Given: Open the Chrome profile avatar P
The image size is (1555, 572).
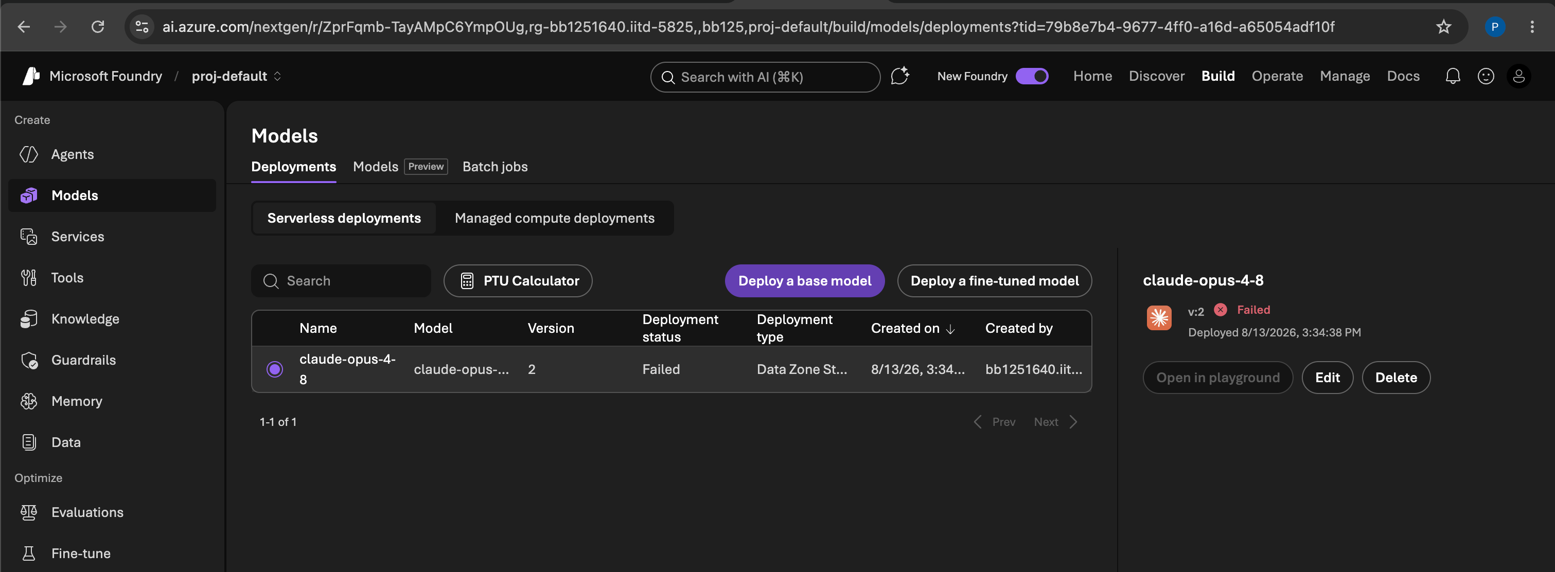Looking at the screenshot, I should coord(1495,27).
